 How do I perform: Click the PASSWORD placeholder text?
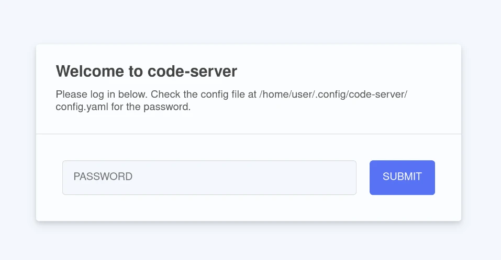click(103, 177)
